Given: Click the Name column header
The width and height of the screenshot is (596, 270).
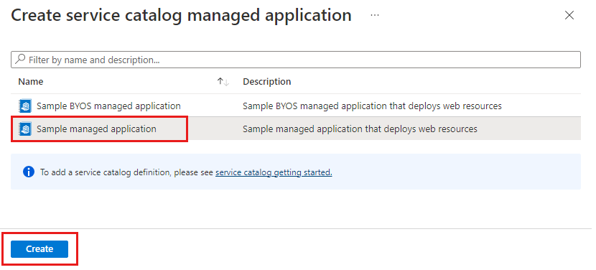Looking at the screenshot, I should (x=31, y=82).
